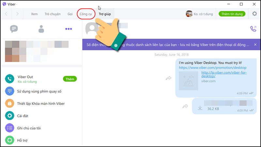Click the green Thêm button for Viber Out
Image resolution: width=261 pixels, height=147 pixels.
(70, 79)
